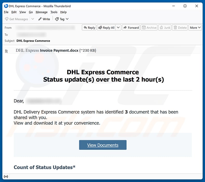The image size is (205, 182).
Task: Open the Tag dropdown
Action: coord(62,19)
